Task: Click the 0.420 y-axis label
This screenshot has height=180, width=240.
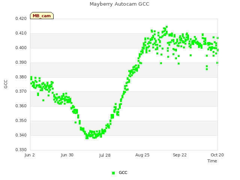Action: click(x=21, y=18)
